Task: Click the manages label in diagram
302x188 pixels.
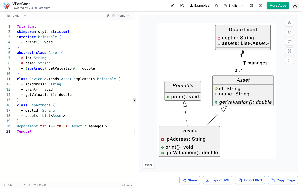Action: coord(258,63)
